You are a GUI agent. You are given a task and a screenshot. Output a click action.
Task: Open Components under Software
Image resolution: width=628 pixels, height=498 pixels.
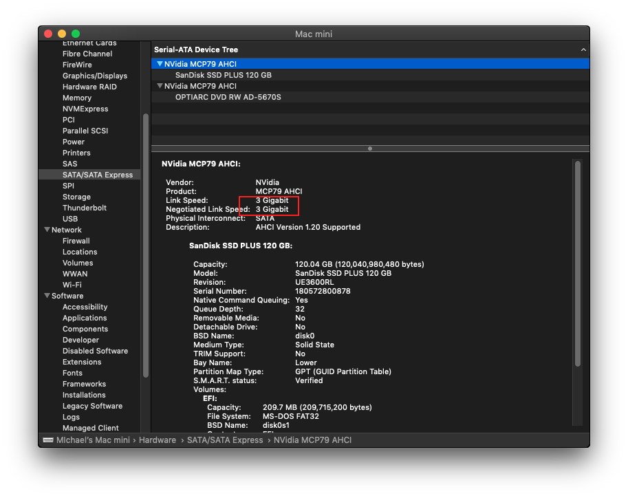85,329
